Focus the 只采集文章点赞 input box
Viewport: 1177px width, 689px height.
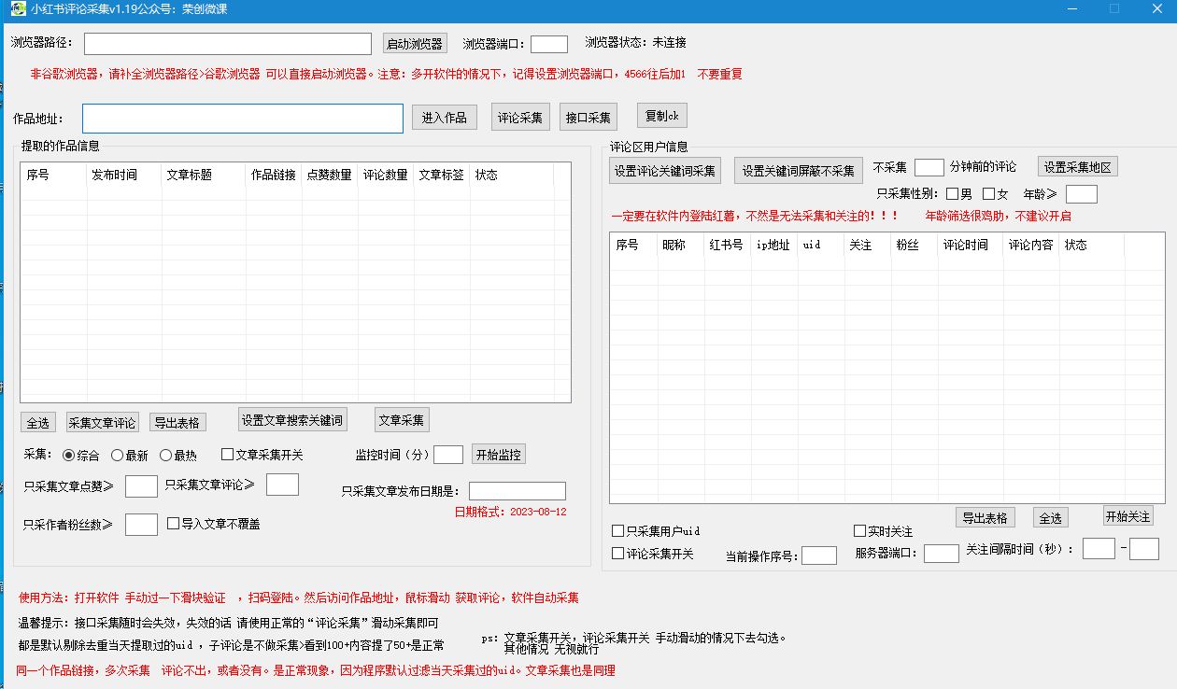coord(141,485)
